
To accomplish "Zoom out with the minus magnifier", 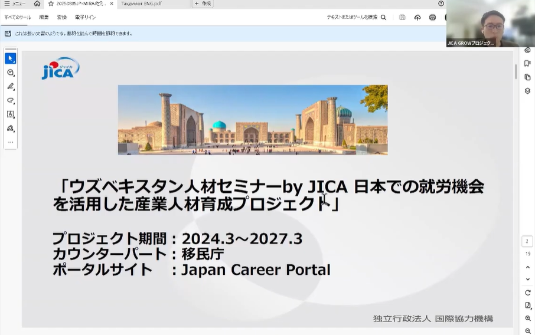I will [527, 331].
